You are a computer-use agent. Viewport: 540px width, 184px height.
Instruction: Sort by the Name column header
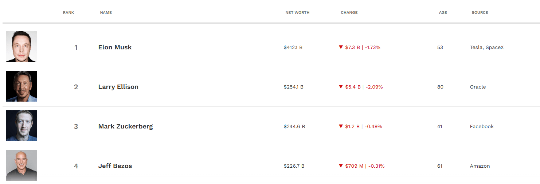point(106,12)
